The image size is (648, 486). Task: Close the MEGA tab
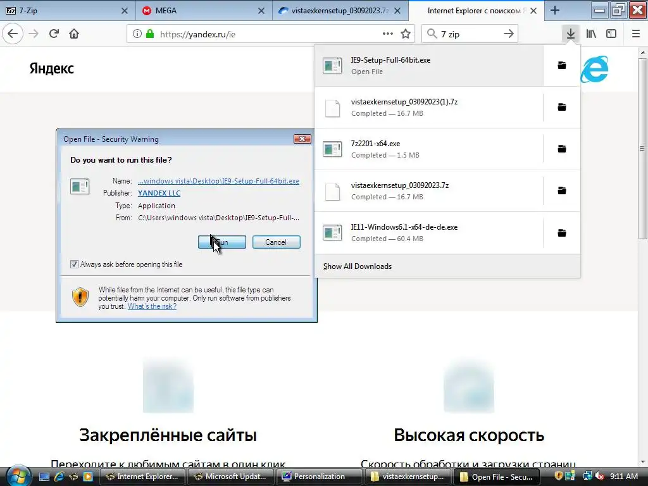click(x=261, y=11)
